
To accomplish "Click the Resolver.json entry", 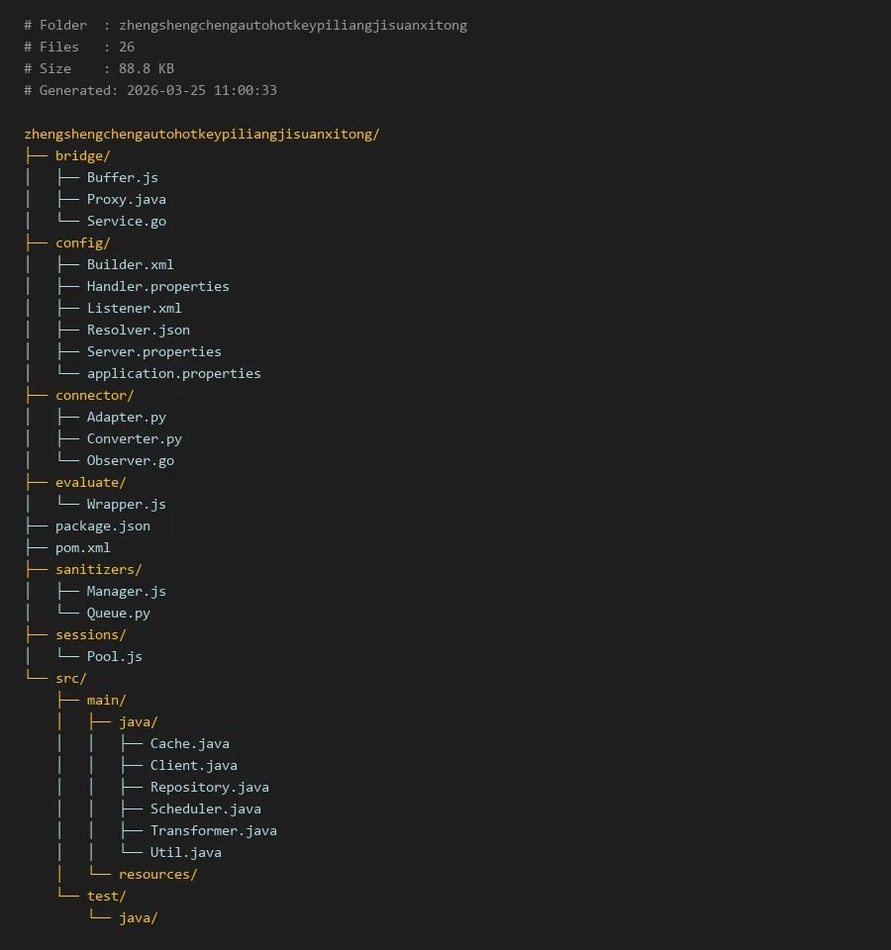I will 138,330.
